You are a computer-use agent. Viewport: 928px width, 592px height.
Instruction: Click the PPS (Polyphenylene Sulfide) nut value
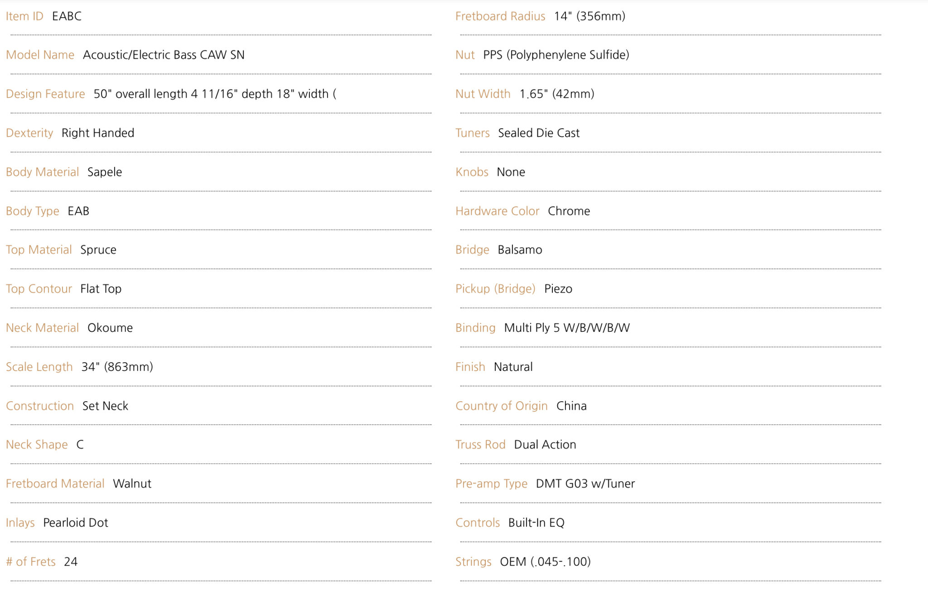[556, 55]
